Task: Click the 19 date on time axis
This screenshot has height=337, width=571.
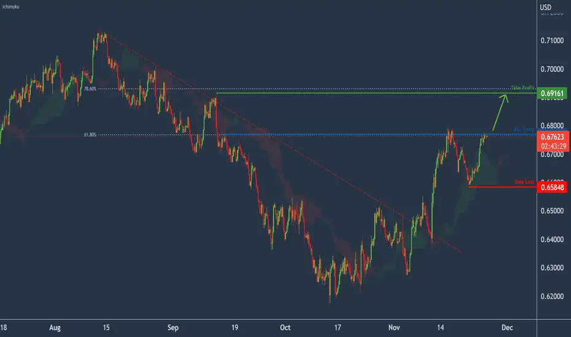Action: [235, 328]
